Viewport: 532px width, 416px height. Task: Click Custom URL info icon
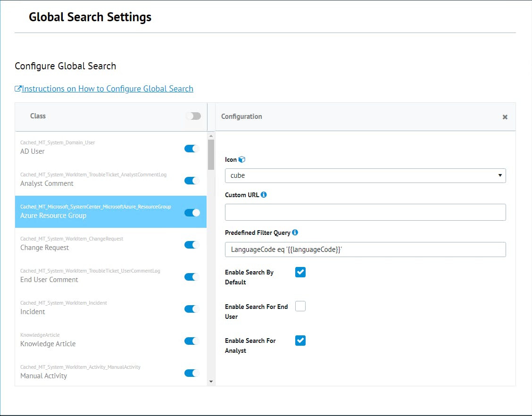[x=264, y=194]
